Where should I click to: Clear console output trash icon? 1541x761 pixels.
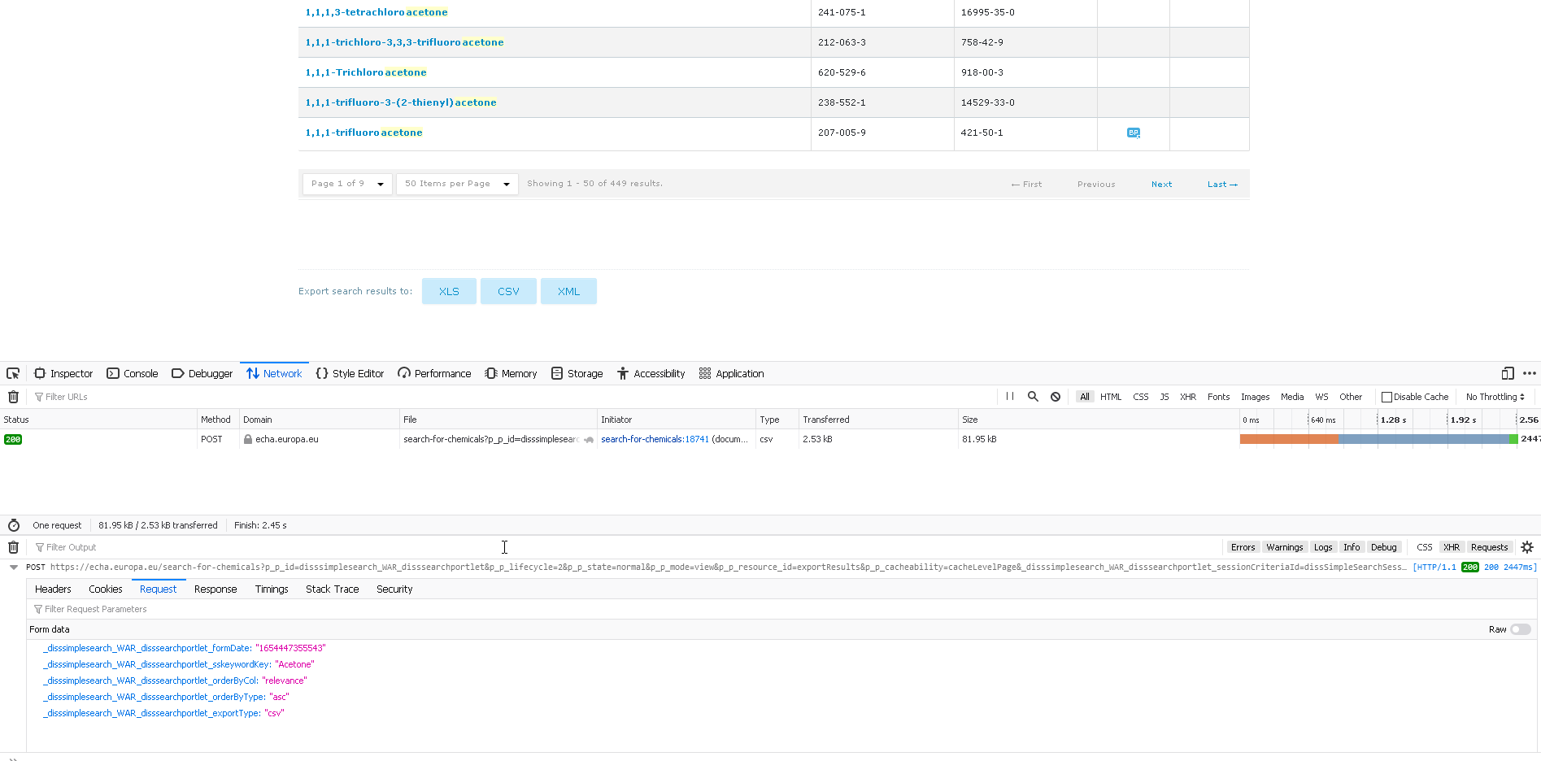pos(13,547)
